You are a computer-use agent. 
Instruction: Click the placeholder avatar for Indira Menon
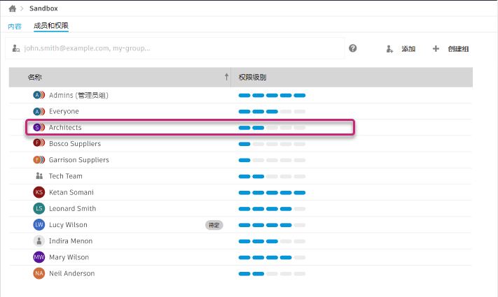[x=39, y=241]
